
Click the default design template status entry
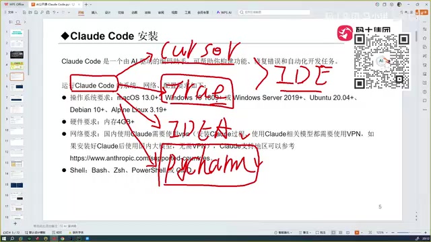click(x=35, y=233)
